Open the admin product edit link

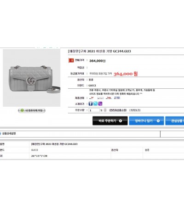point(118,110)
